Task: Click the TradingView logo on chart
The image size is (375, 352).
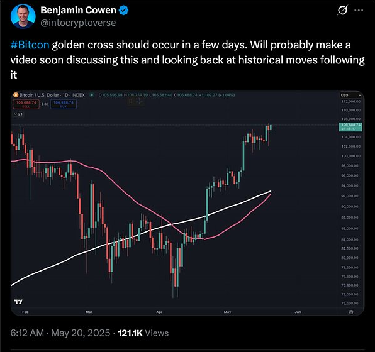Action: (18, 302)
